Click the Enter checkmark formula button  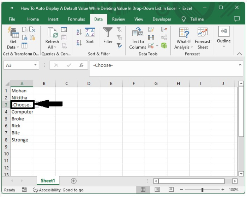click(x=69, y=65)
